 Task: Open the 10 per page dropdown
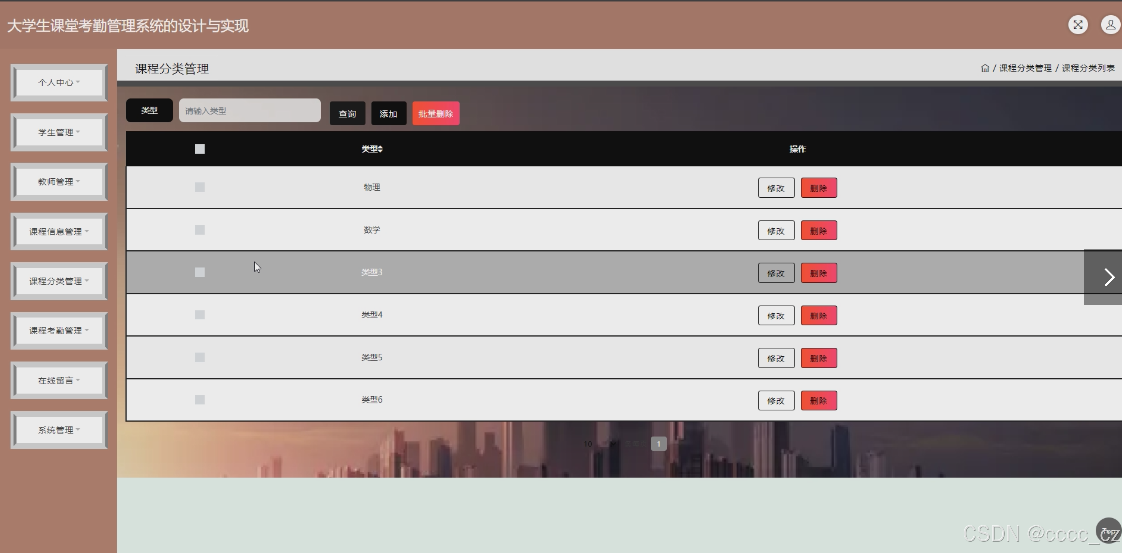[x=600, y=444]
